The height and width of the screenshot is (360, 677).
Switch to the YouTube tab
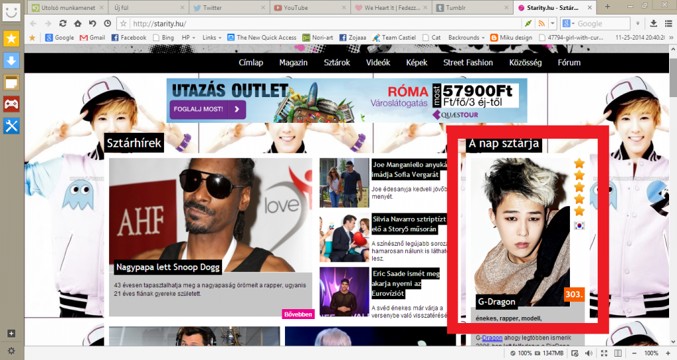295,7
